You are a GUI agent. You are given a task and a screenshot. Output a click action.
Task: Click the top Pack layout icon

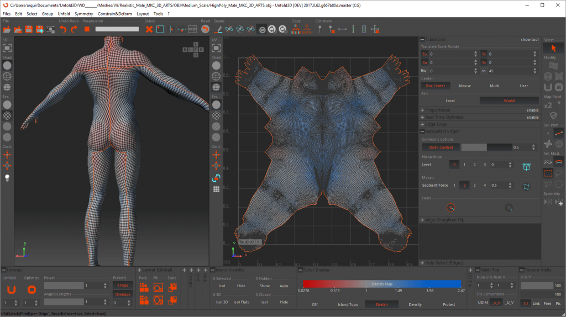pos(144,287)
